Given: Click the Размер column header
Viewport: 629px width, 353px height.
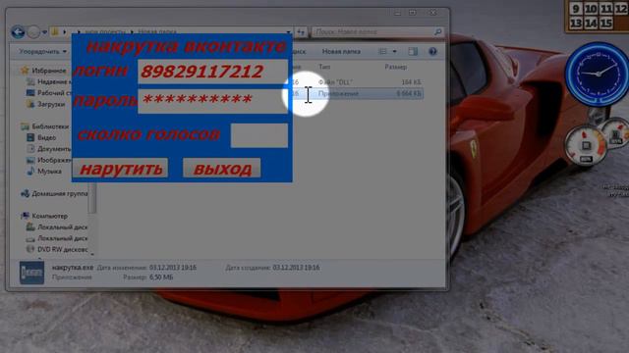Looking at the screenshot, I should [396, 67].
